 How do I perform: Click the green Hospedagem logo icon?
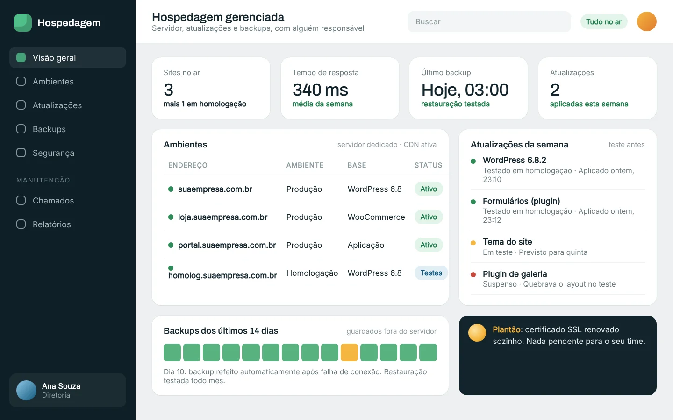(23, 23)
